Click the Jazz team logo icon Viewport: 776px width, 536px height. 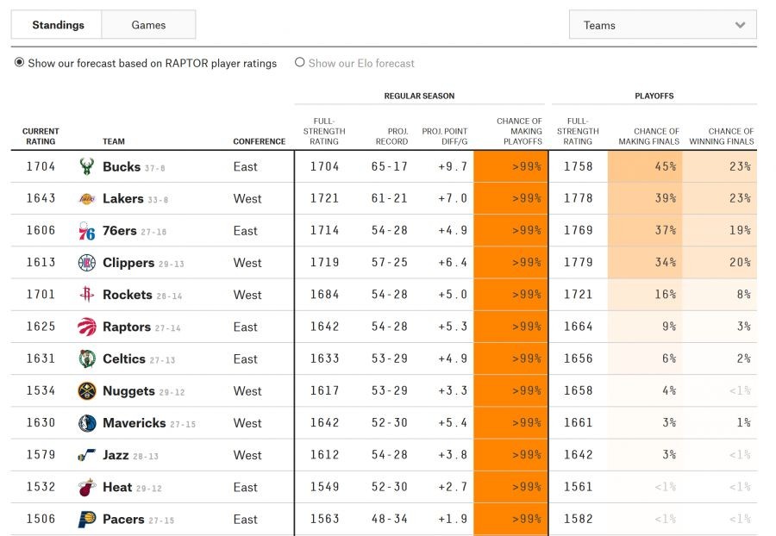(x=86, y=455)
